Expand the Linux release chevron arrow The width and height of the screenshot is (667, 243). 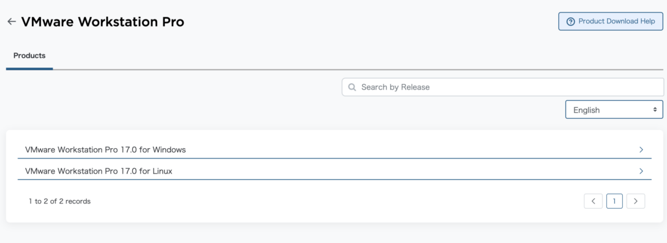pos(641,172)
